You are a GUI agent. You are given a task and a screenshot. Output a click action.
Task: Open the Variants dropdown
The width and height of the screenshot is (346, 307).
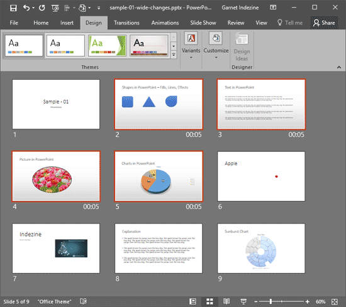click(x=191, y=46)
